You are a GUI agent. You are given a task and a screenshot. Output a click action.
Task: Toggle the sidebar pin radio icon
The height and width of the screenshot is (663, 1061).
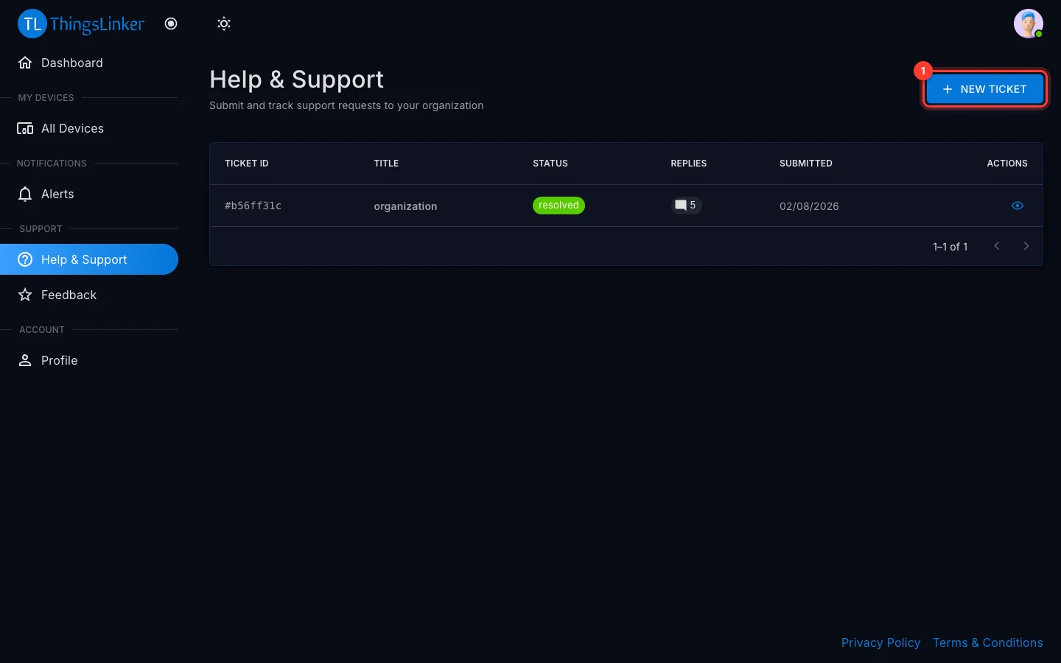pos(171,24)
